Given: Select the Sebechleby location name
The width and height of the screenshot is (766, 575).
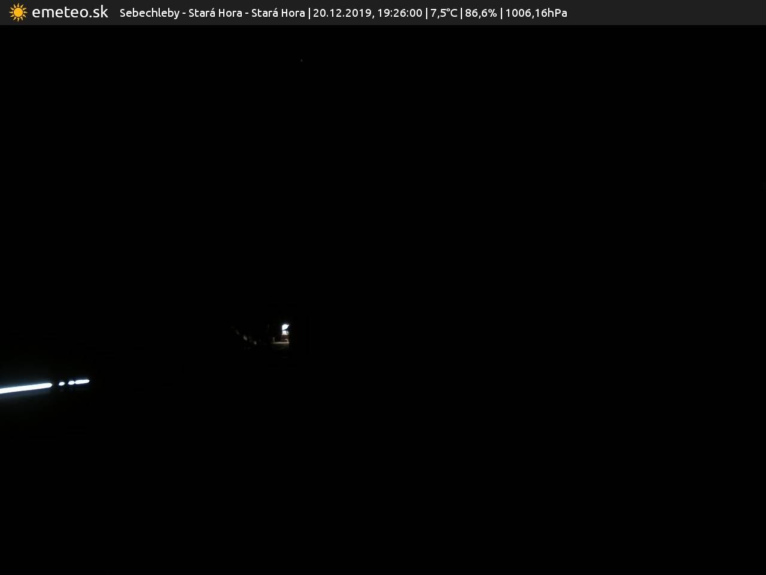Looking at the screenshot, I should coord(150,13).
